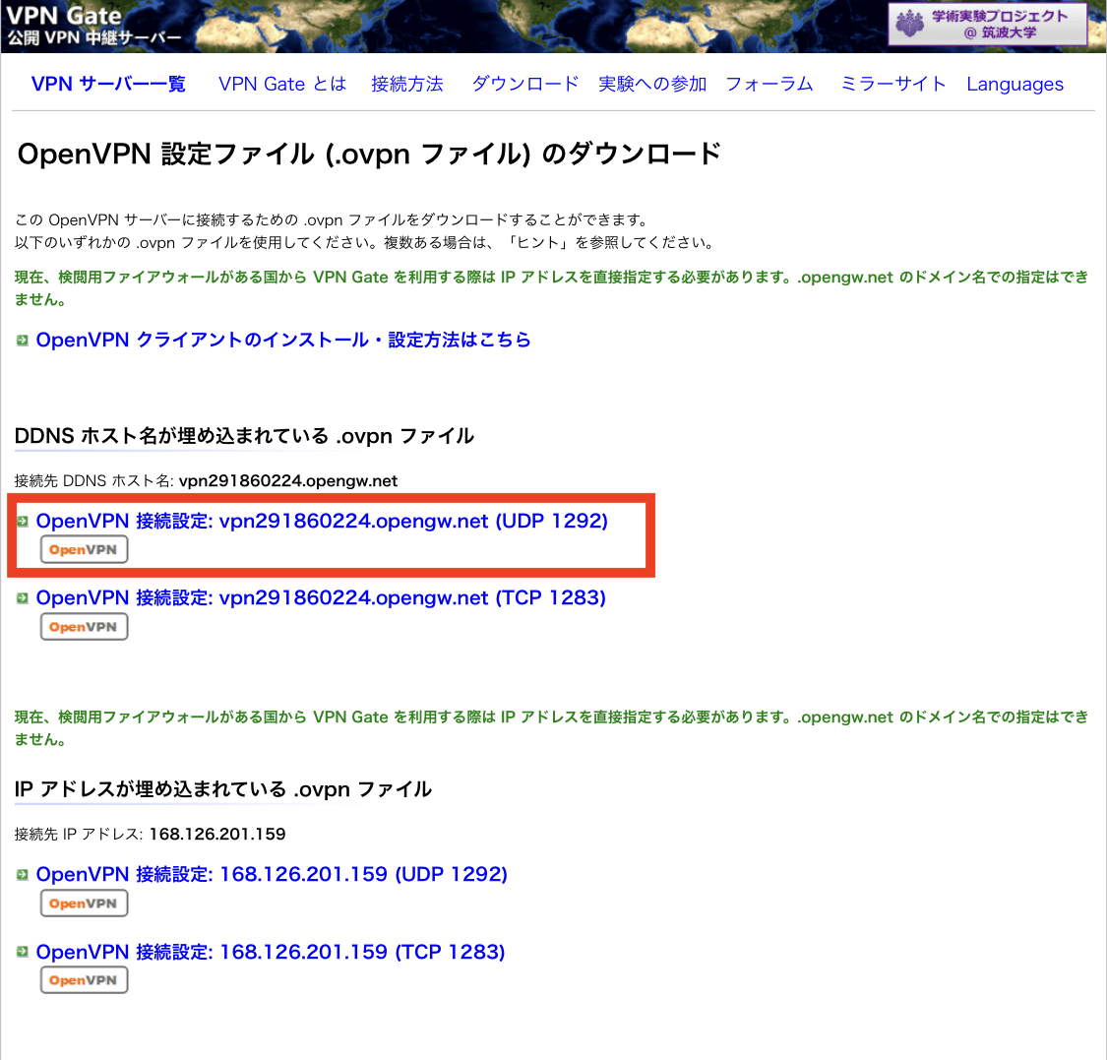Viewport: 1107px width, 1060px height.
Task: Select DDNS hostname text vpn291860224.opengw.net
Action: pyautogui.click(x=288, y=481)
